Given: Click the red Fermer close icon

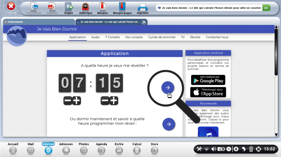Looking at the screenshot, I should tap(11, 6).
